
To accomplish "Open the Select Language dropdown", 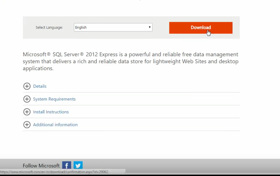I will 113,27.
